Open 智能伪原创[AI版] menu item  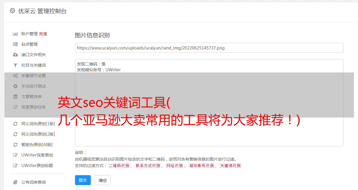(37, 145)
